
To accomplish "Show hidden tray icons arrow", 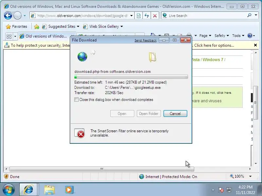I will (x=213, y=190).
